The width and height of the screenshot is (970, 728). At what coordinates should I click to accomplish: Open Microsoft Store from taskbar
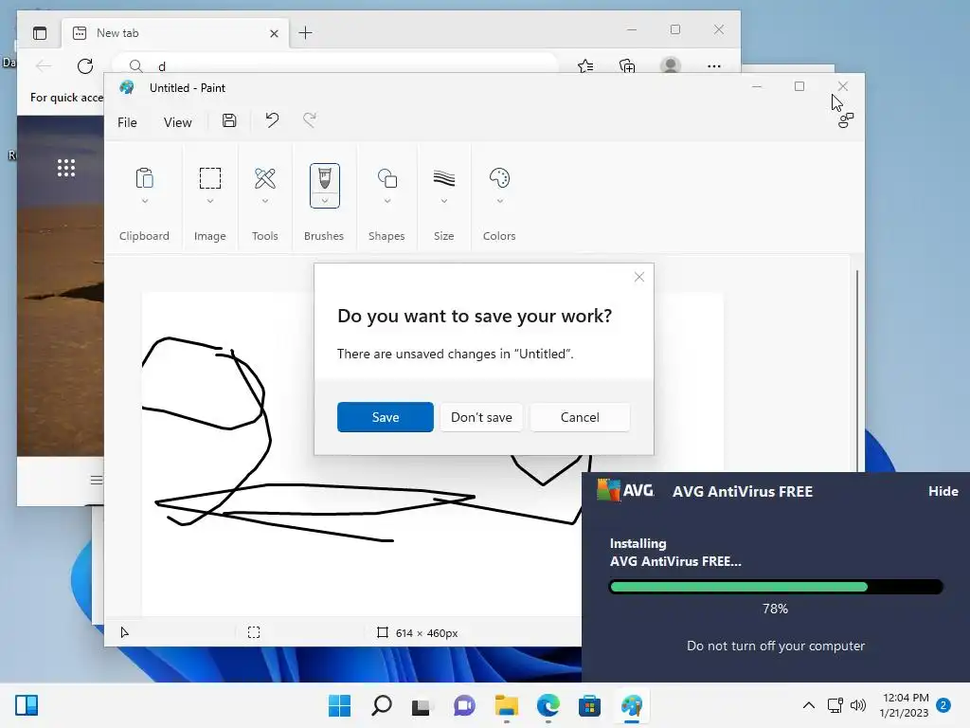click(589, 705)
